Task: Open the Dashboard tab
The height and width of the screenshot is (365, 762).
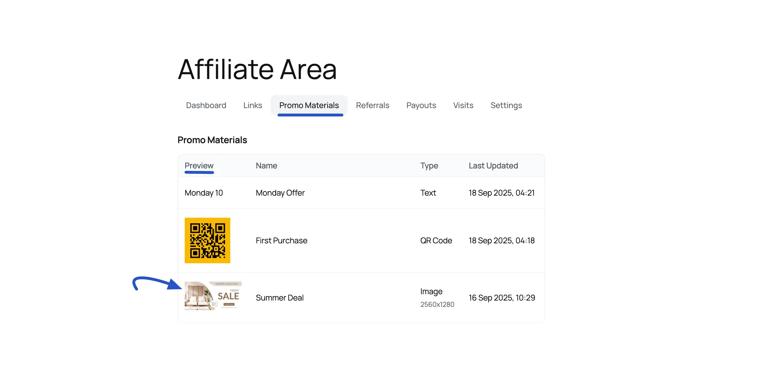Action: [206, 105]
